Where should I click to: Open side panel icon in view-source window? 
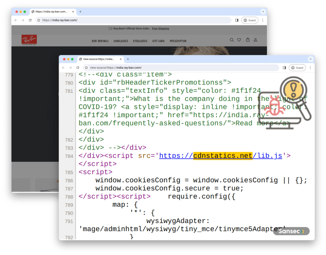click(284, 68)
